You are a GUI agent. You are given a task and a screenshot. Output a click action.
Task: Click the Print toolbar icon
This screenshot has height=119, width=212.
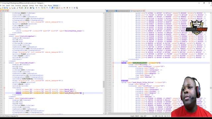click(15, 8)
